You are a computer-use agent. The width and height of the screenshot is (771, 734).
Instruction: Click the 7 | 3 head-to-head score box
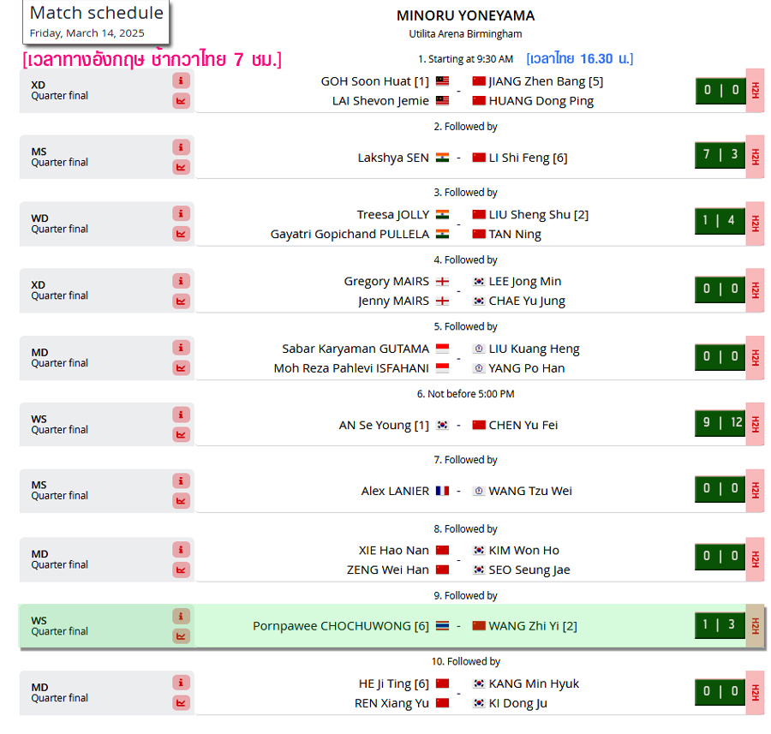click(x=720, y=155)
